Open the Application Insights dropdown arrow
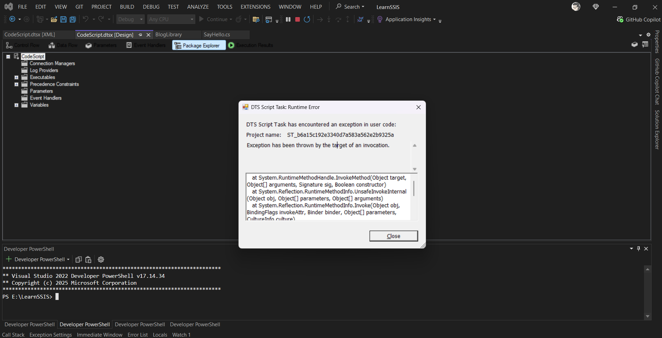Viewport: 662px width, 338px height. [434, 19]
